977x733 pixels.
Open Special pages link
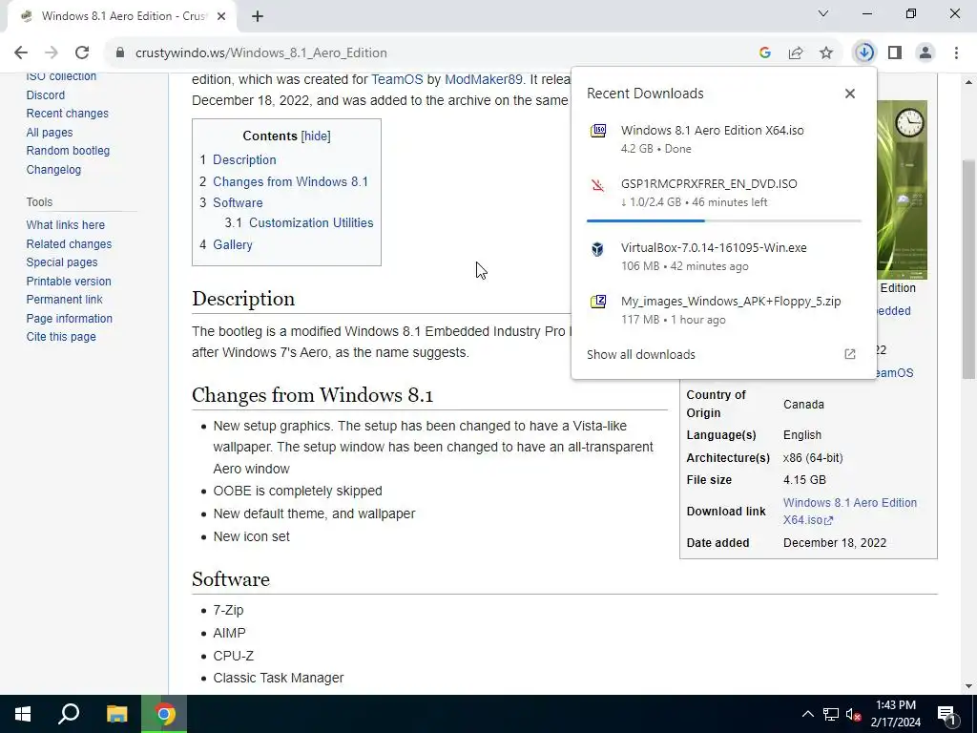(x=62, y=262)
